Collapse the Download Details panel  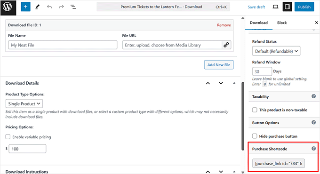234,83
